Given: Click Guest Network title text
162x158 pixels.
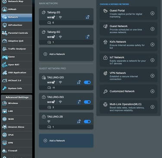Looking at the screenshot, I should click(118, 26).
